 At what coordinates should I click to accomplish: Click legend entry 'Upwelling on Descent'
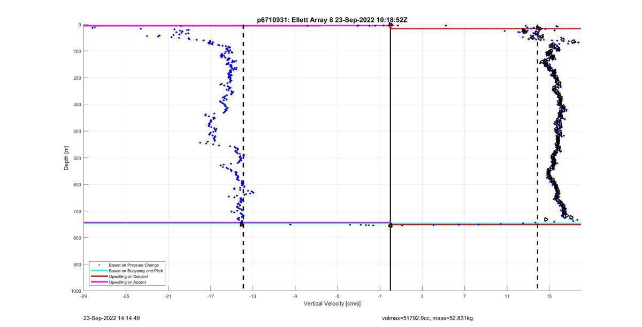tap(129, 276)
